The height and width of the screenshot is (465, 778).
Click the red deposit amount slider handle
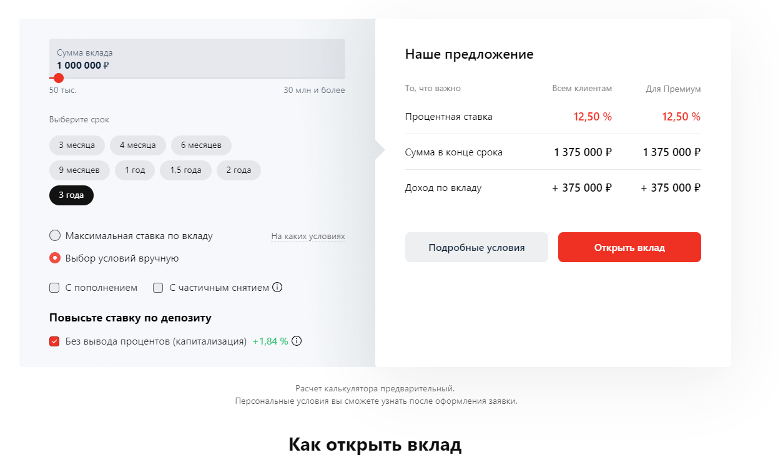(59, 78)
